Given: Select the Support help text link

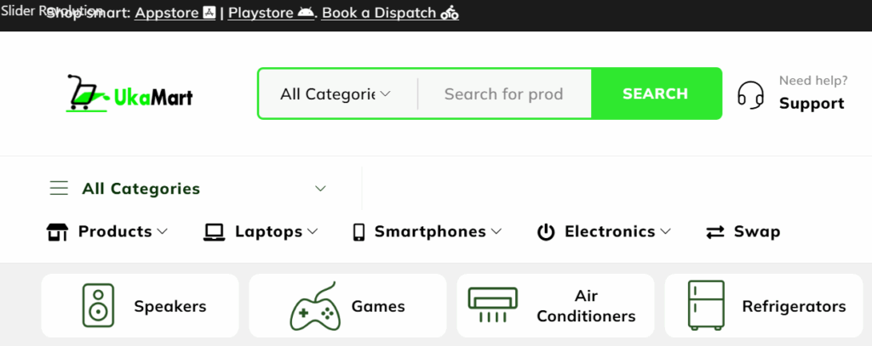Looking at the screenshot, I should pyautogui.click(x=812, y=104).
